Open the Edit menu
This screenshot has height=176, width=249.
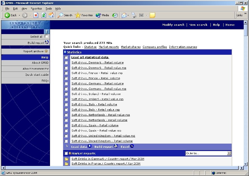point(15,9)
